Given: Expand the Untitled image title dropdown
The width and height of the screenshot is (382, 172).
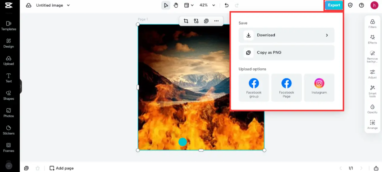Looking at the screenshot, I should (68, 5).
